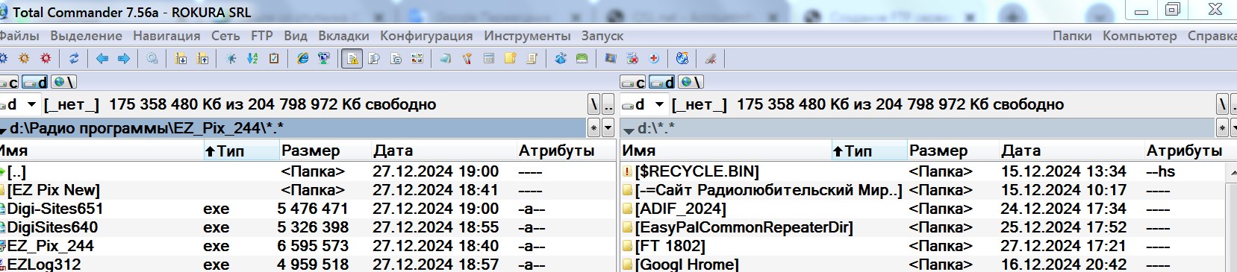Open right panel favorites asterisk button

coord(1222,128)
